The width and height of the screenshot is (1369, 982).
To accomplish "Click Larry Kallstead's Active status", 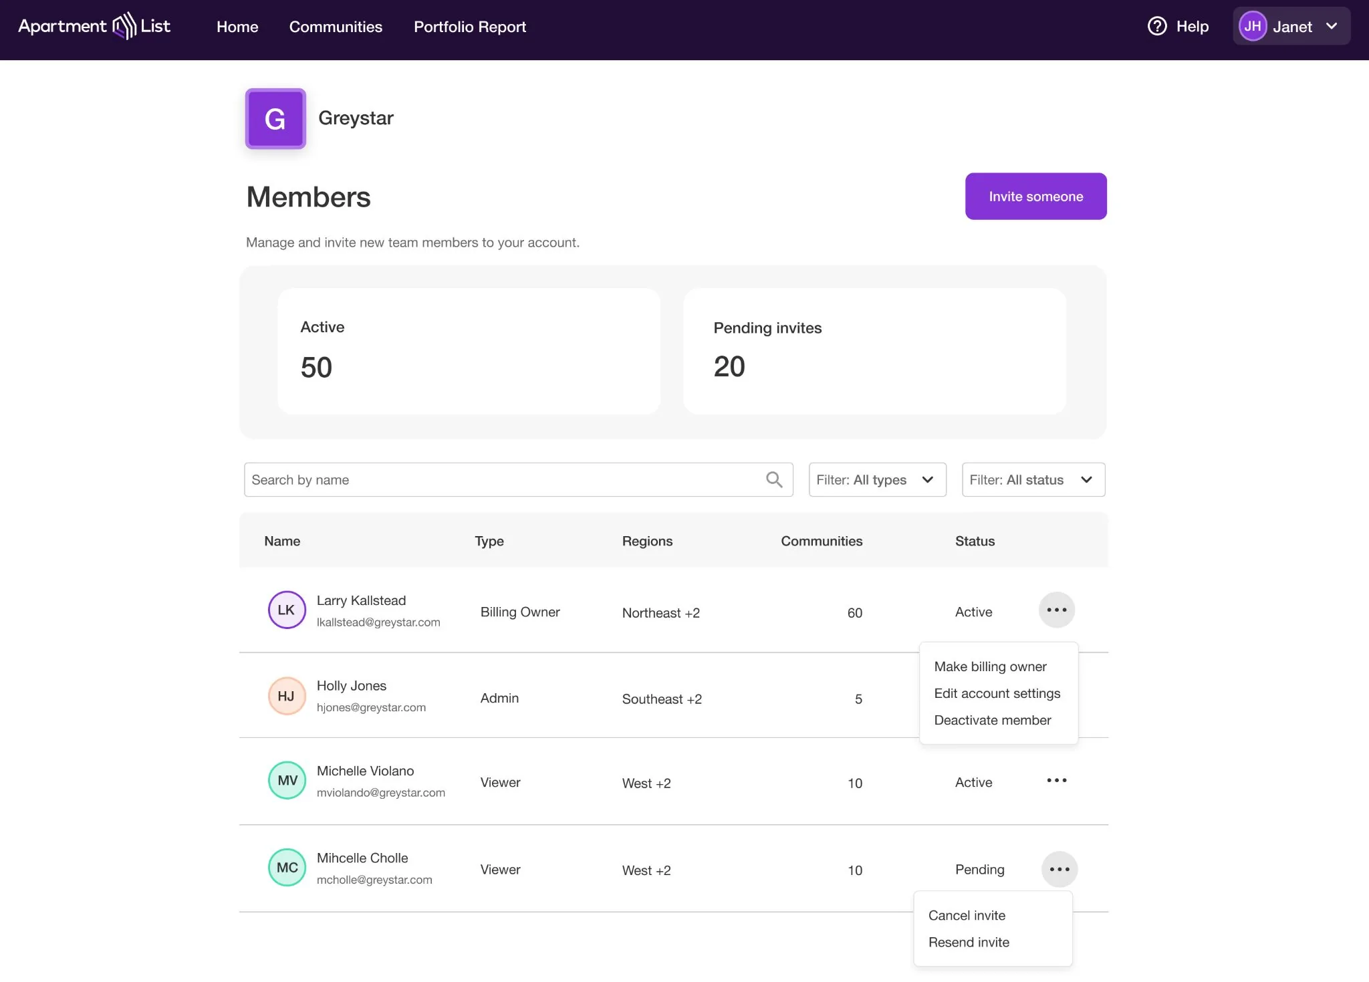I will [973, 612].
